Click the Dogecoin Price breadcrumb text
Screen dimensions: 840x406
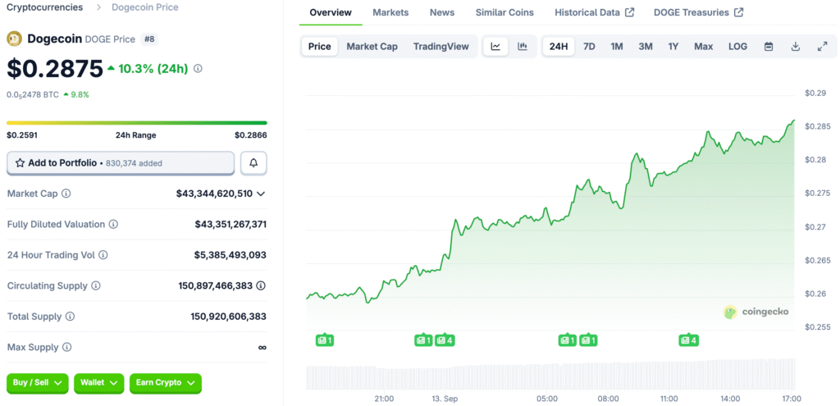pos(145,7)
